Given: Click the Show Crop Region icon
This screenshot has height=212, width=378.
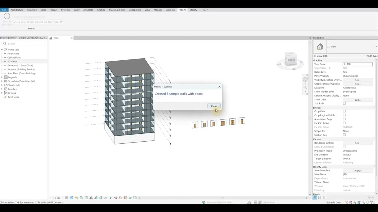Looking at the screenshot, I should (96, 198).
